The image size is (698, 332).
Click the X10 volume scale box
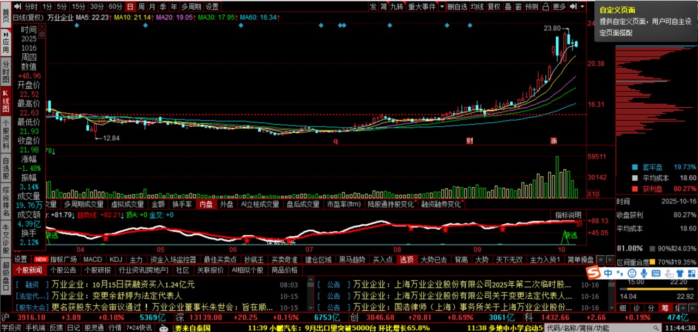593,194
